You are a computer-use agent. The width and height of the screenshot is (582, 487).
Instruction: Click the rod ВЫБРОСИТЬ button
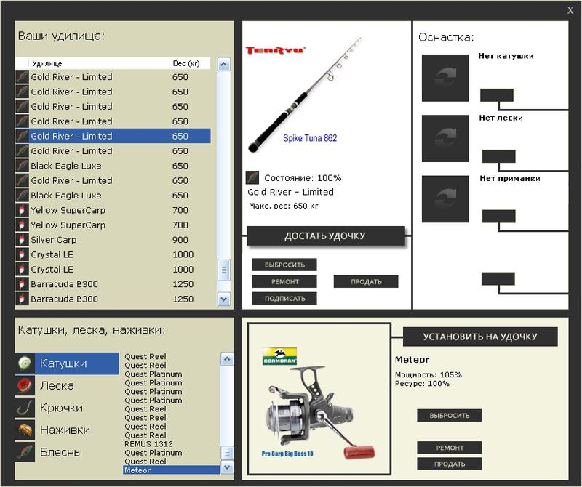point(284,265)
